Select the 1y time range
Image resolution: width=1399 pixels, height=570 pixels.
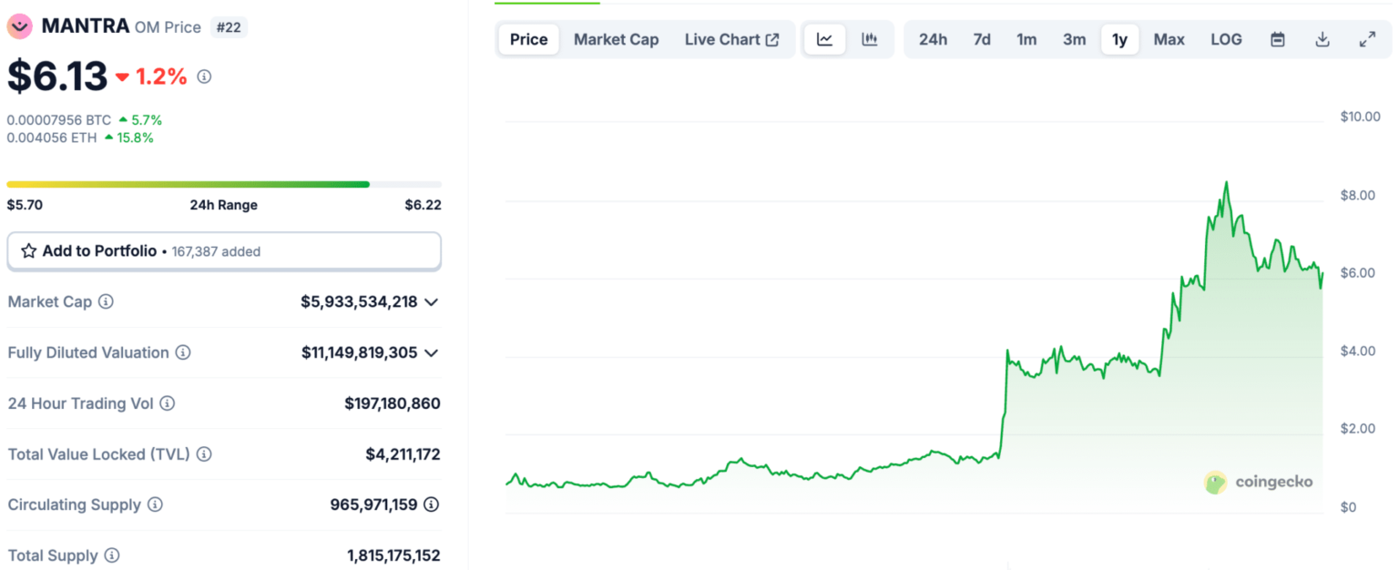click(1119, 39)
